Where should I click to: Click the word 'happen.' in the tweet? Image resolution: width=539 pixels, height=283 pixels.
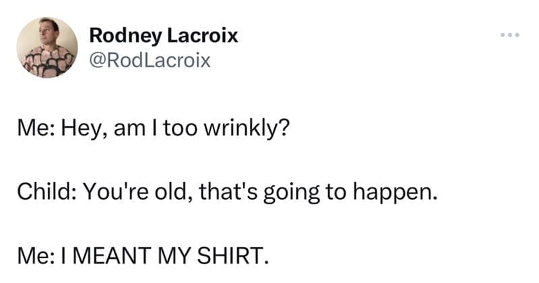(x=395, y=193)
